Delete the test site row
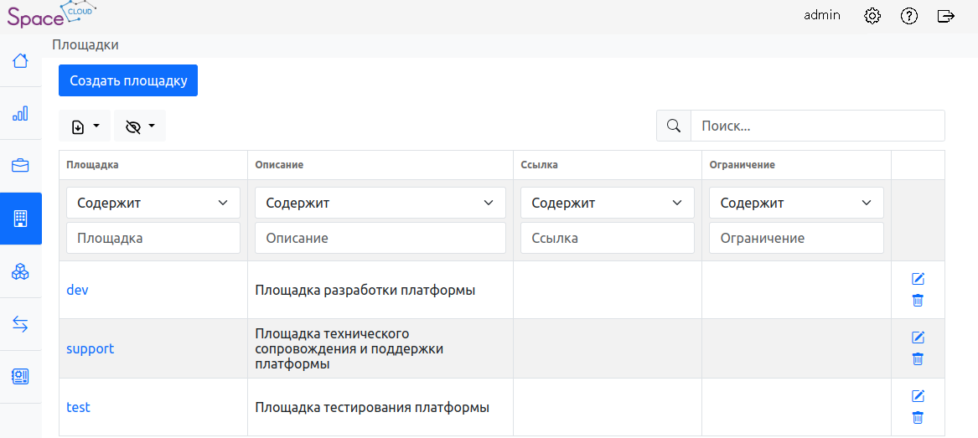978x438 pixels. coord(918,418)
